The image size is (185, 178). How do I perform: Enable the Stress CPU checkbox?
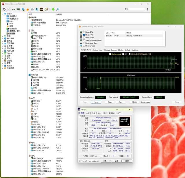point(84,32)
